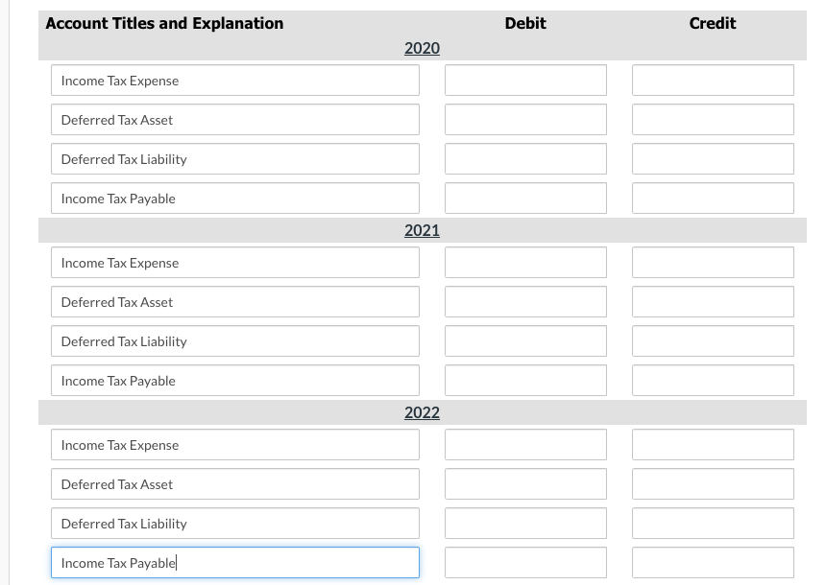This screenshot has height=585, width=826.
Task: Open the 2020 year header link
Action: [x=422, y=48]
